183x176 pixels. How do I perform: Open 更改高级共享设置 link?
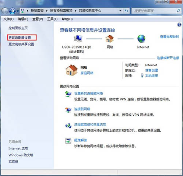[21, 44]
